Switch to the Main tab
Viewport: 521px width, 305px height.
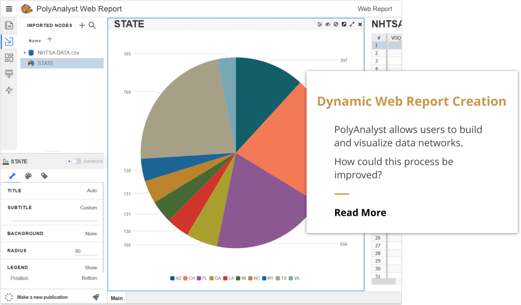[117, 298]
